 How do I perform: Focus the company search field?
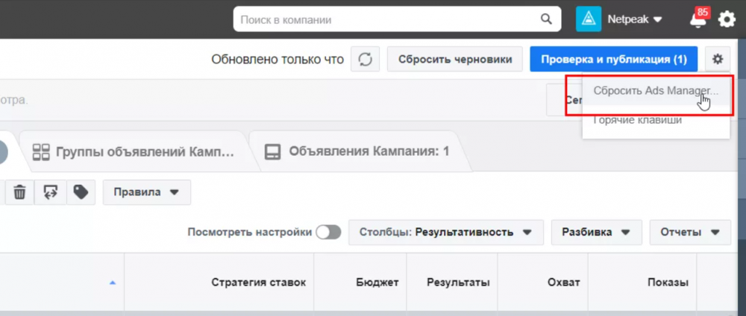click(397, 19)
